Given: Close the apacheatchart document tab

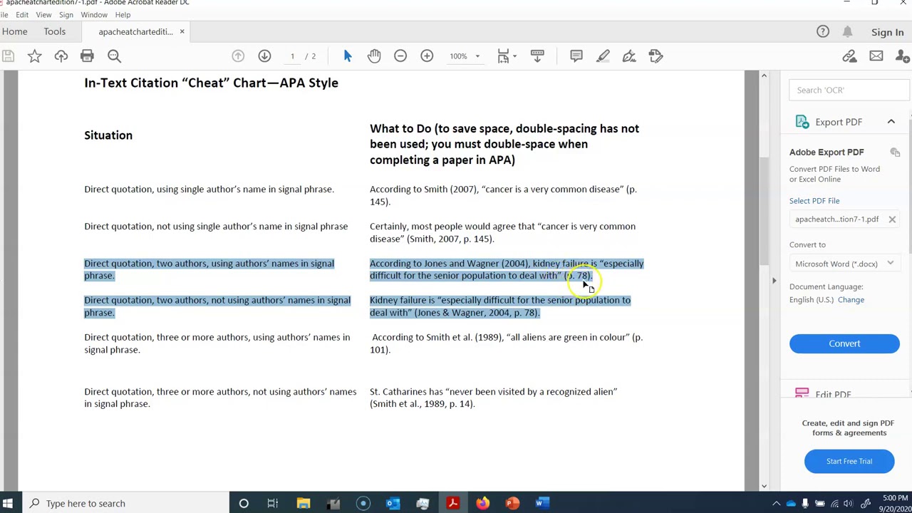Looking at the screenshot, I should 182,31.
